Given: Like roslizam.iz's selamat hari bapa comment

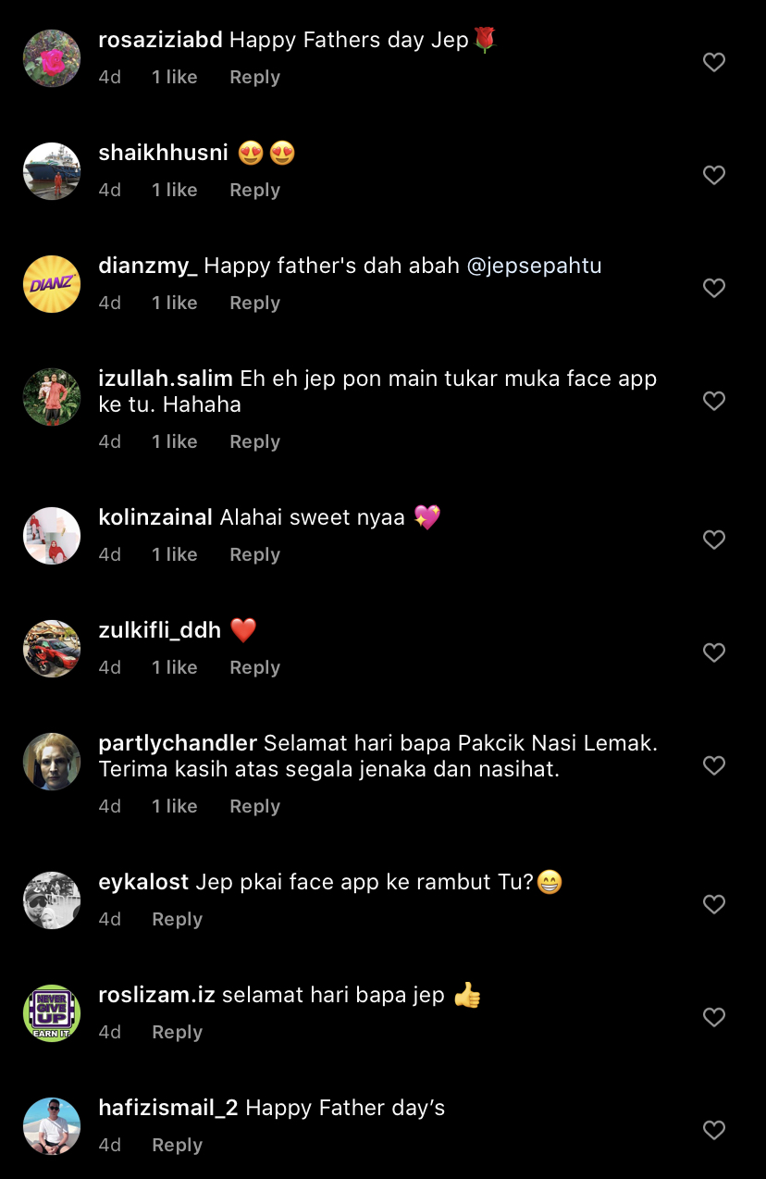Looking at the screenshot, I should (714, 1017).
